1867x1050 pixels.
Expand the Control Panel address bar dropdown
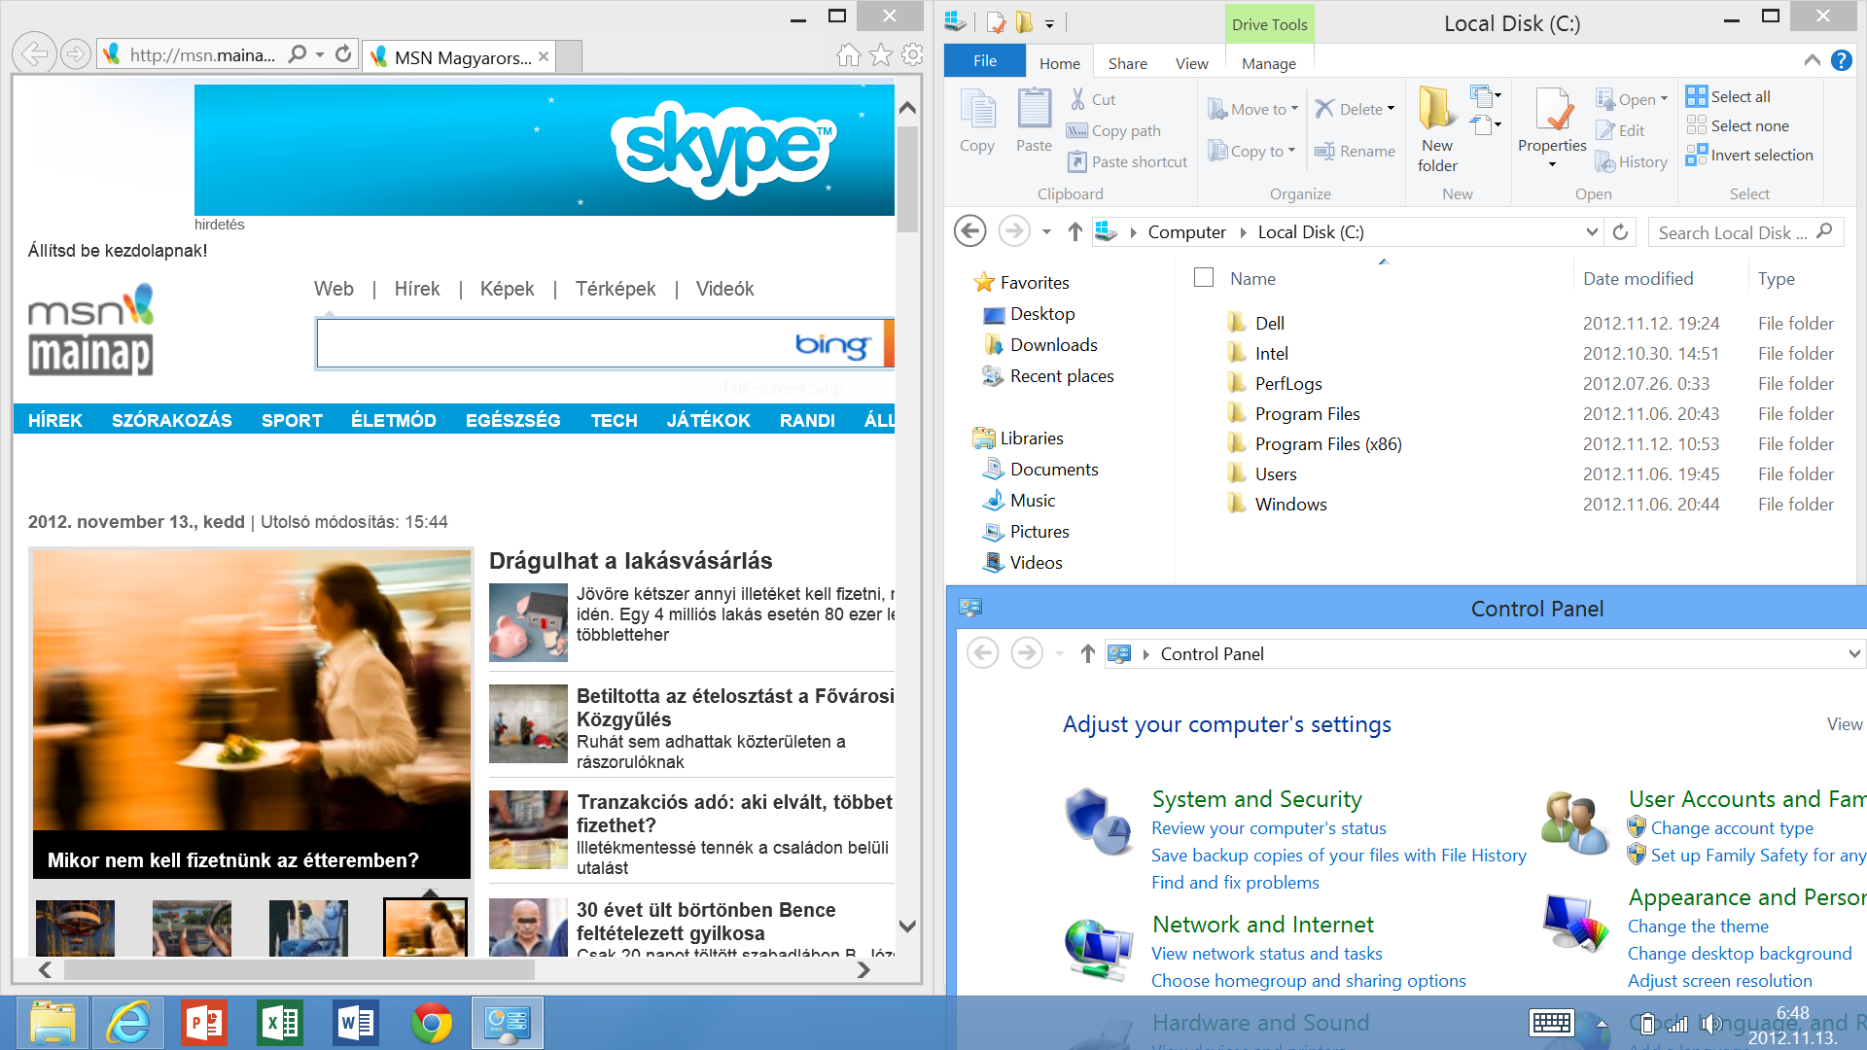1854,653
